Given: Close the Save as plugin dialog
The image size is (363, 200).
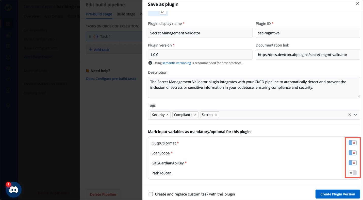Looking at the screenshot, I should [x=357, y=4].
